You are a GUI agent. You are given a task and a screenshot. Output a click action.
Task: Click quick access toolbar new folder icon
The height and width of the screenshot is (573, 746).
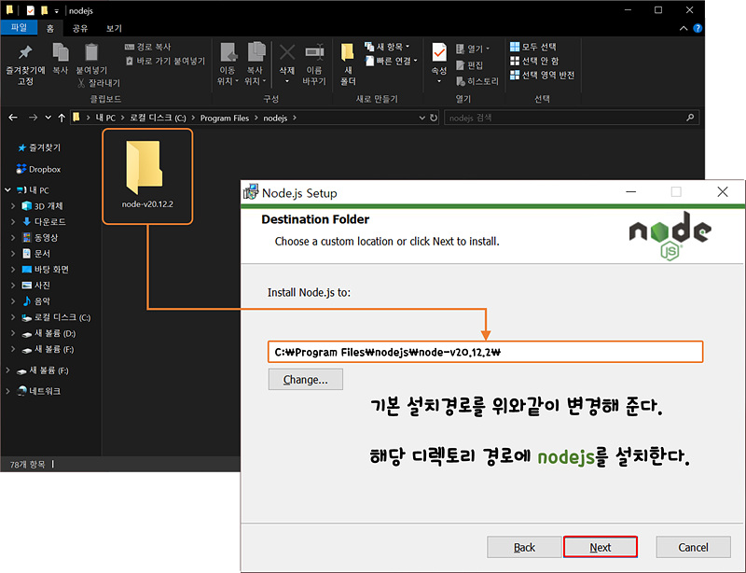[44, 10]
